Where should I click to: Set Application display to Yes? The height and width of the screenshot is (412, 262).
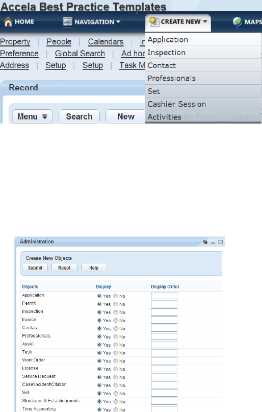pyautogui.click(x=99, y=296)
